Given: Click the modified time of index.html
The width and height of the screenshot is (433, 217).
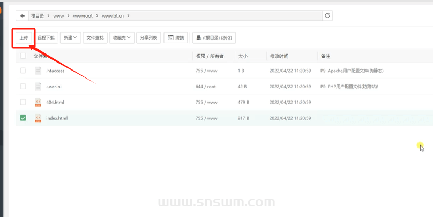Looking at the screenshot, I should tap(290, 118).
